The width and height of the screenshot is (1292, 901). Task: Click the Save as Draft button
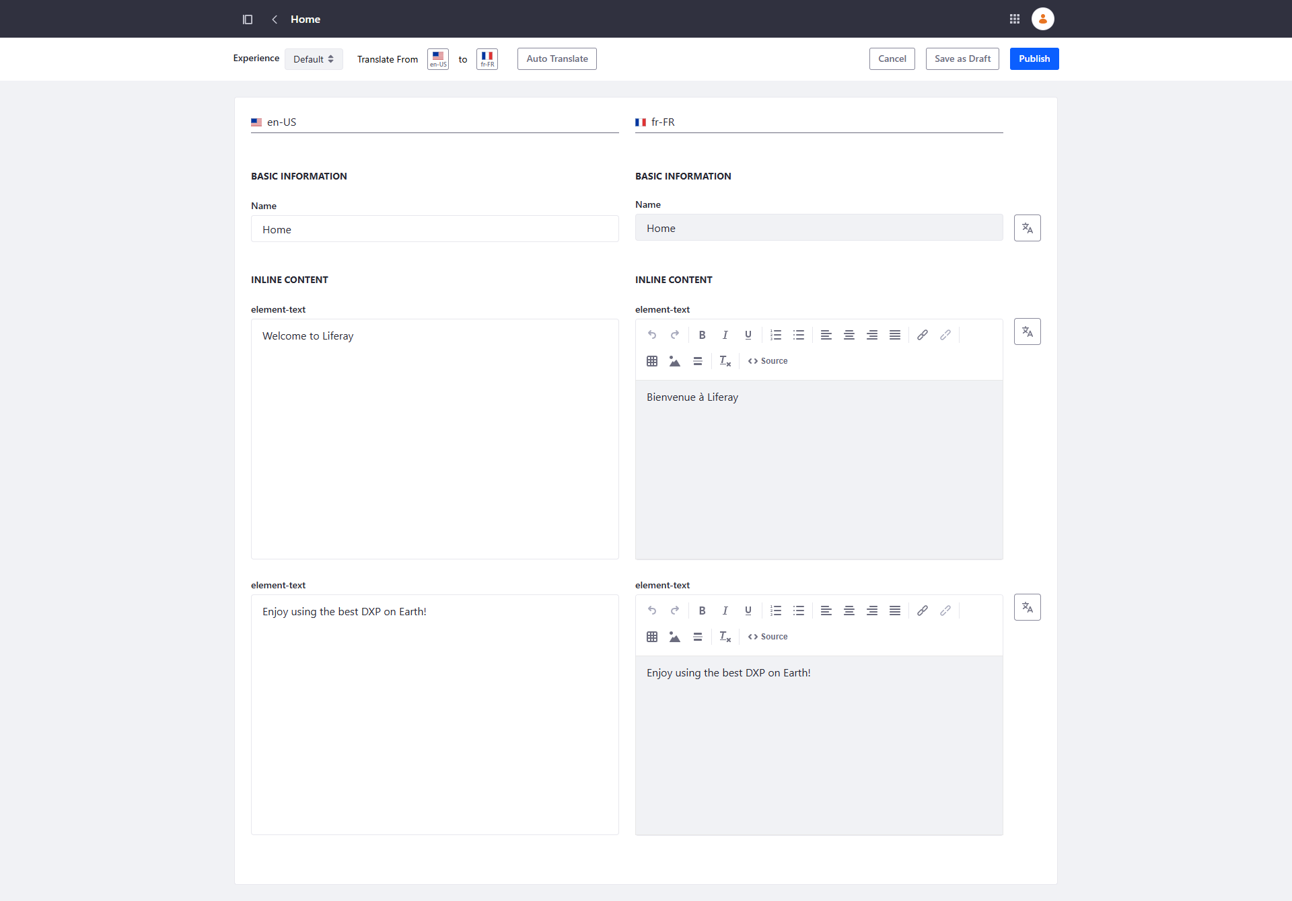click(962, 59)
